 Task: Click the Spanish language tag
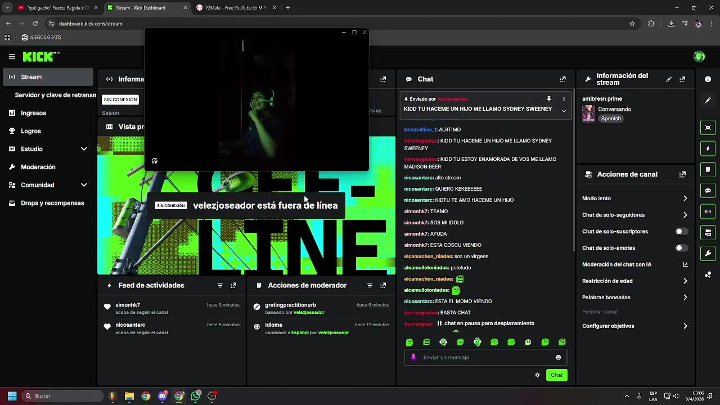[611, 119]
